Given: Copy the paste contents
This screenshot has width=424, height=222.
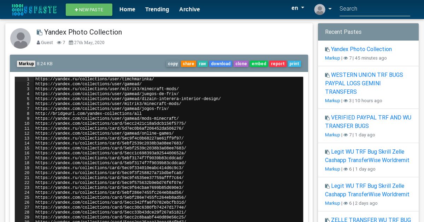Looking at the screenshot, I should (x=173, y=64).
